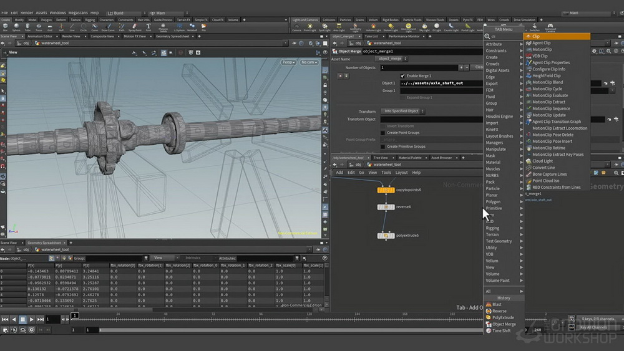Choose Object Merge from History list
This screenshot has width=624, height=351.
click(x=504, y=324)
